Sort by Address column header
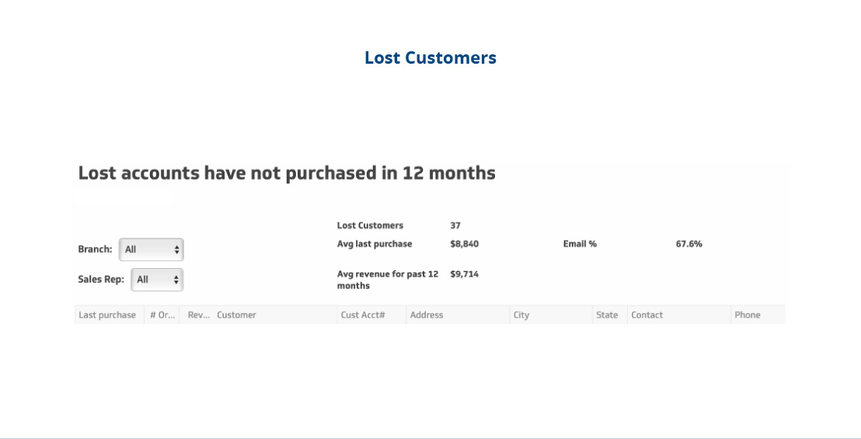Screen dimensions: 861x439 pyautogui.click(x=427, y=315)
